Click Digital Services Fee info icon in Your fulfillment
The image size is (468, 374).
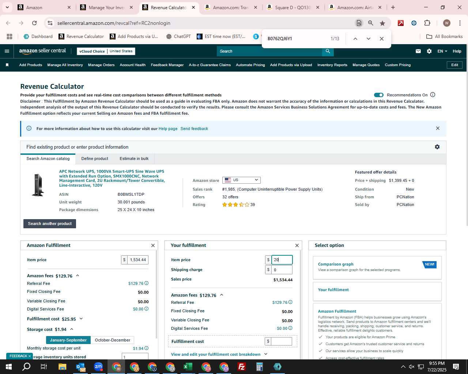(290, 328)
